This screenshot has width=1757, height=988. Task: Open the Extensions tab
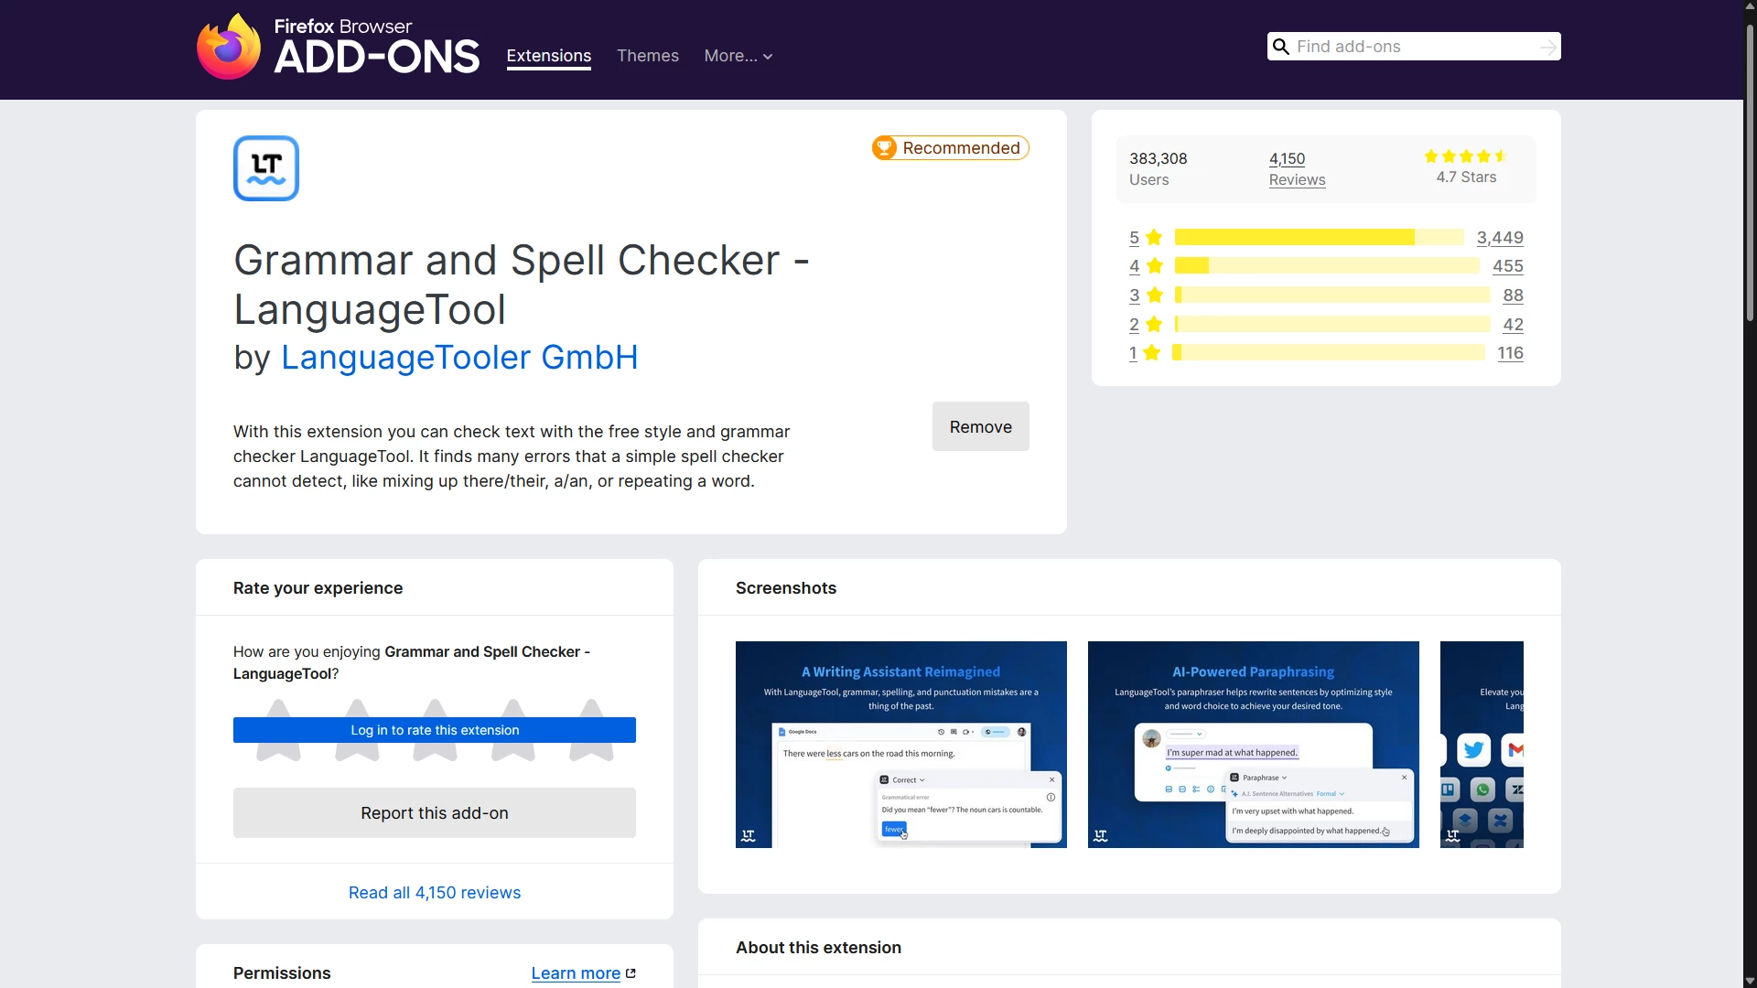(x=549, y=56)
